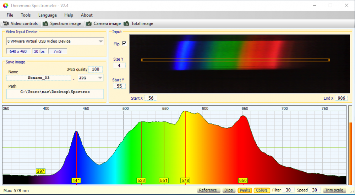Click the Total image toolbar button
The height and width of the screenshot is (195, 355).
click(x=138, y=23)
